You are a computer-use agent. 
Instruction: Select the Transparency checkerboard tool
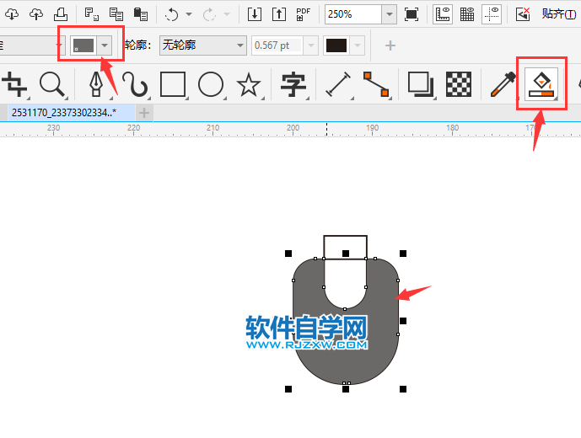pyautogui.click(x=459, y=84)
